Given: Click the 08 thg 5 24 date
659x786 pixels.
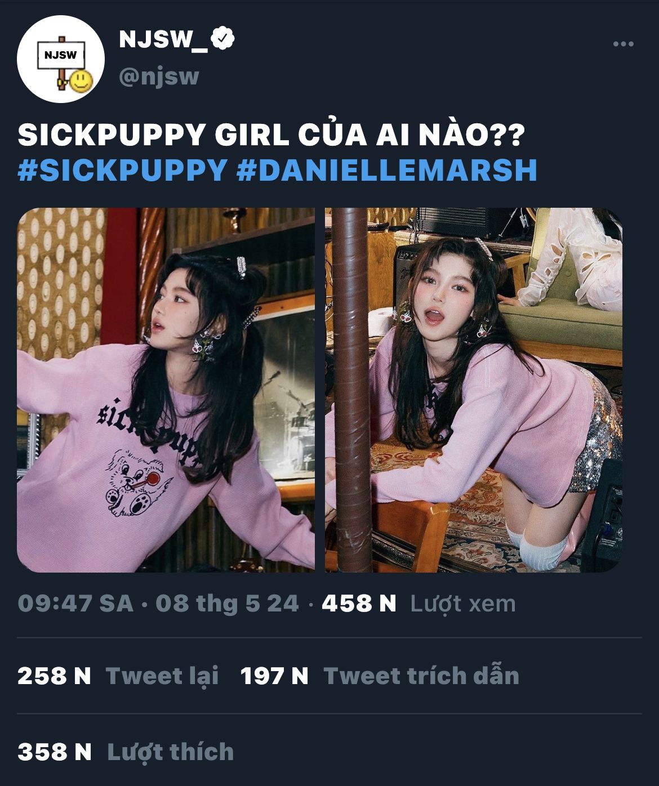Looking at the screenshot, I should (x=227, y=604).
